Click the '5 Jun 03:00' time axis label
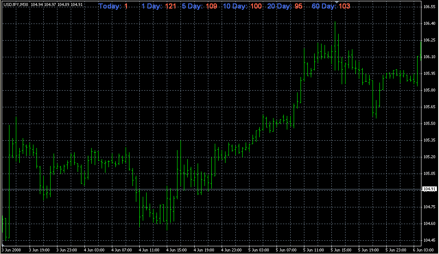 point(259,250)
